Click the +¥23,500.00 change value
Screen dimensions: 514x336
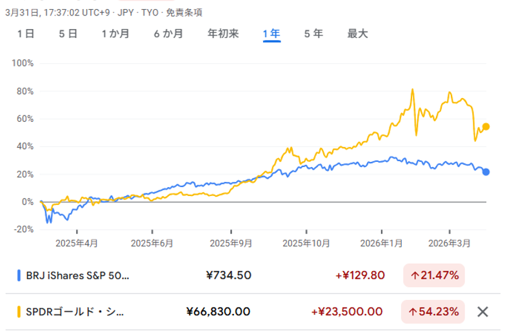point(346,312)
